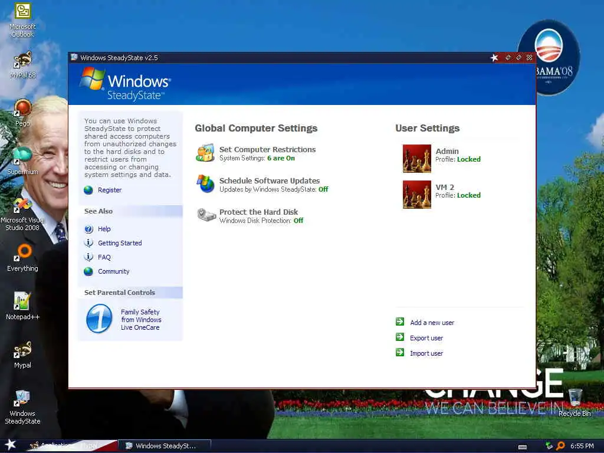Click the green arrow beside Add a new user
The width and height of the screenshot is (604, 453).
400,321
